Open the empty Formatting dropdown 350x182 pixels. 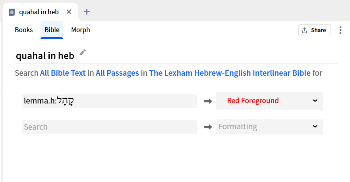pos(269,127)
